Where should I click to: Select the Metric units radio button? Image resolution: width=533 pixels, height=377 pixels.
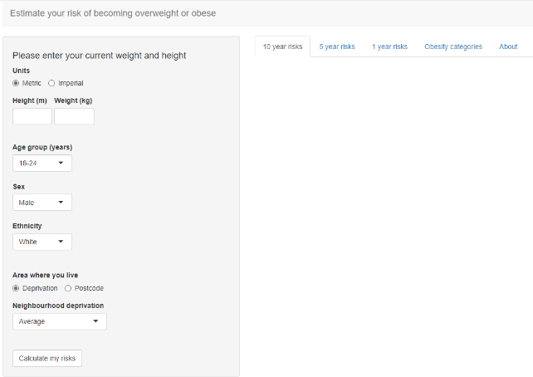pyautogui.click(x=16, y=83)
